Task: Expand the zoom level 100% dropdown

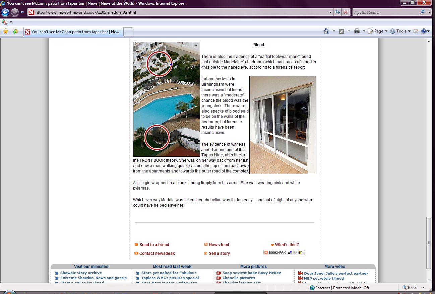Action: (x=424, y=288)
